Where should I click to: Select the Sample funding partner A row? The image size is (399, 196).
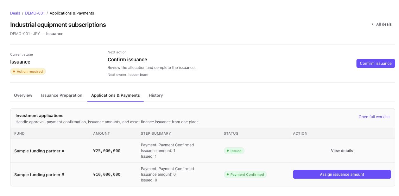coord(203,151)
